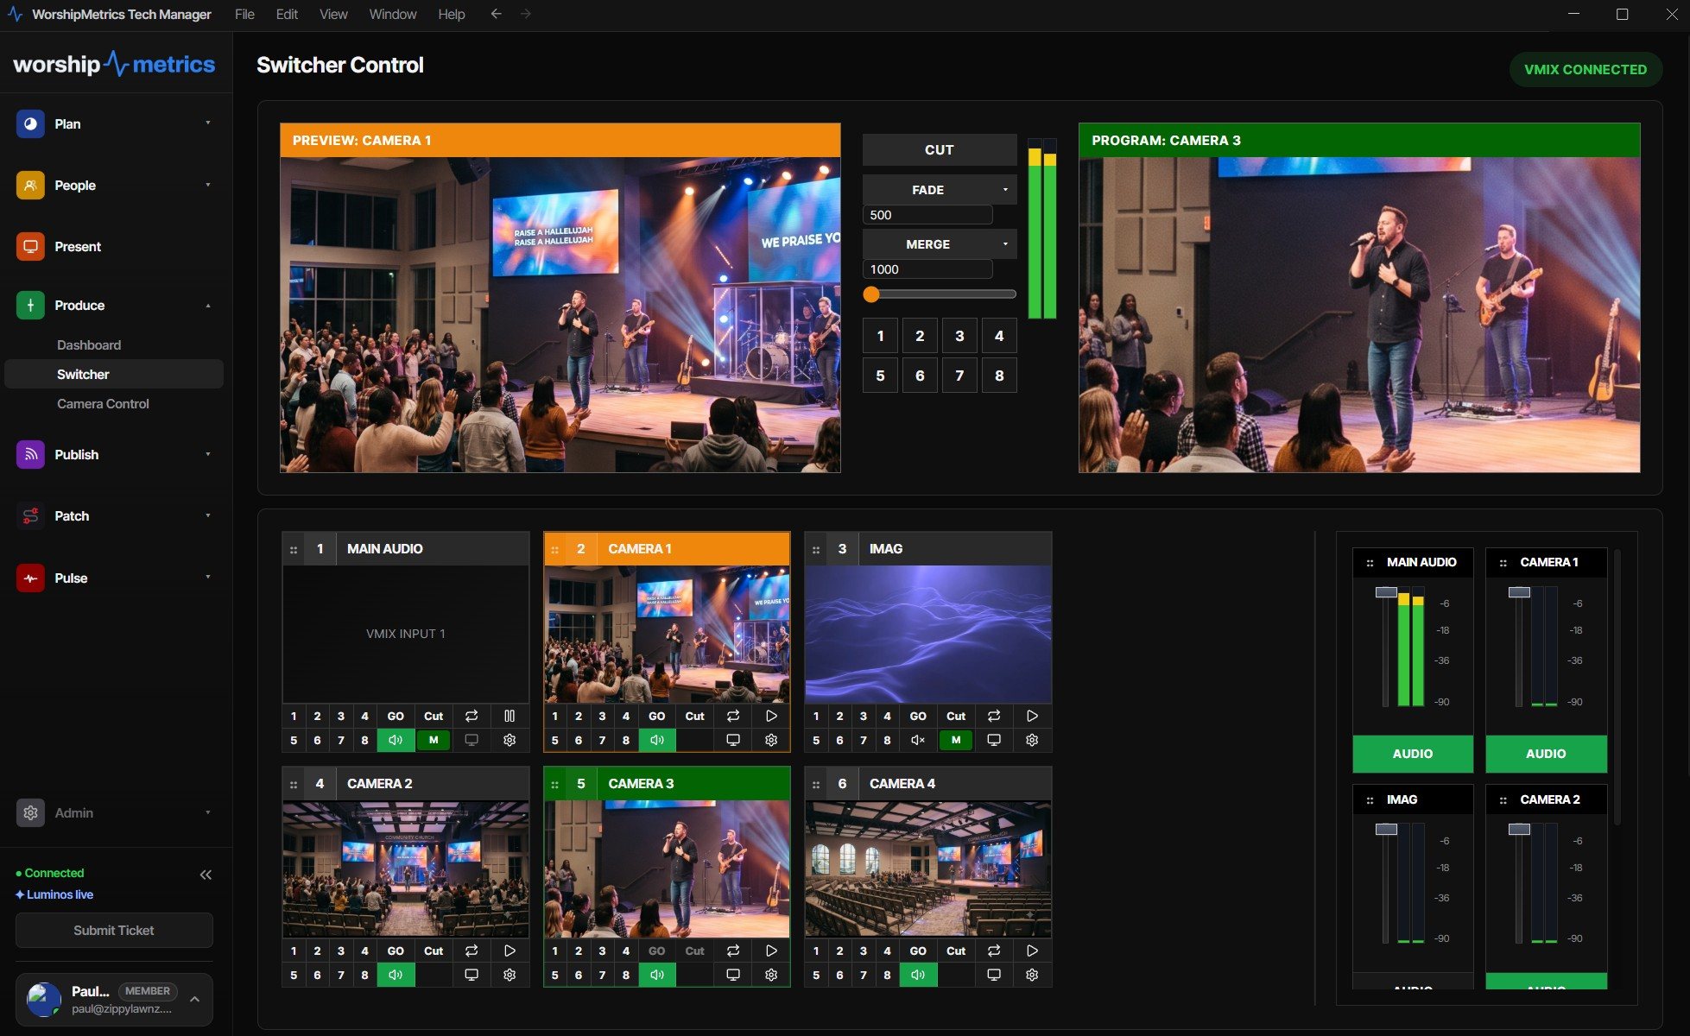The height and width of the screenshot is (1036, 1690).
Task: Grab drag handle on Main Audio card
Action: click(294, 549)
